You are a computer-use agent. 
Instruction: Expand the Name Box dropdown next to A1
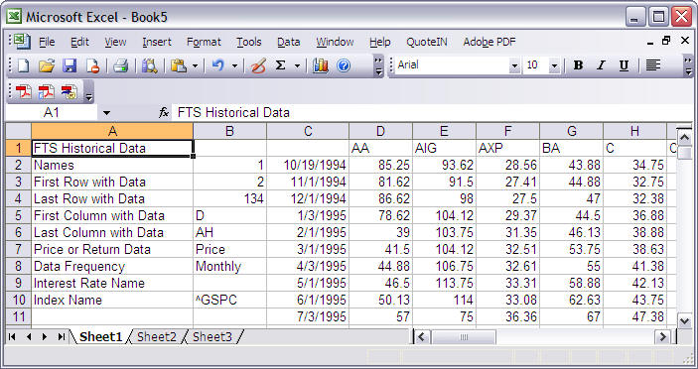click(x=106, y=113)
